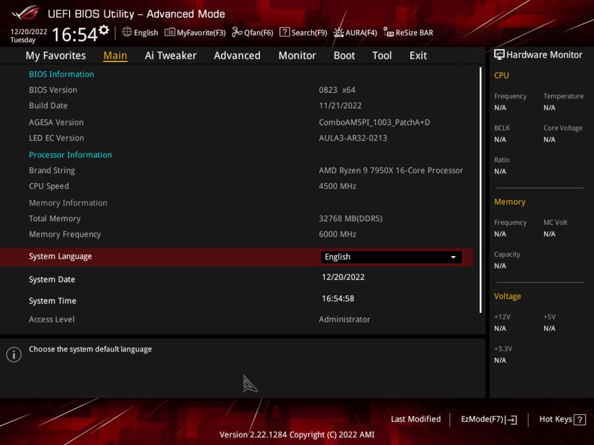The image size is (594, 445).
Task: Click the large 16:54 clock display
Action: pyautogui.click(x=74, y=34)
